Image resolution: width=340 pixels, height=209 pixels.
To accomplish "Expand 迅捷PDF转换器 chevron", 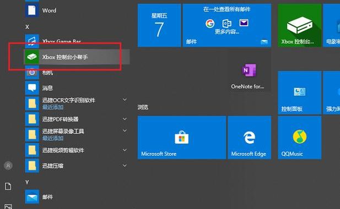I will (125, 119).
